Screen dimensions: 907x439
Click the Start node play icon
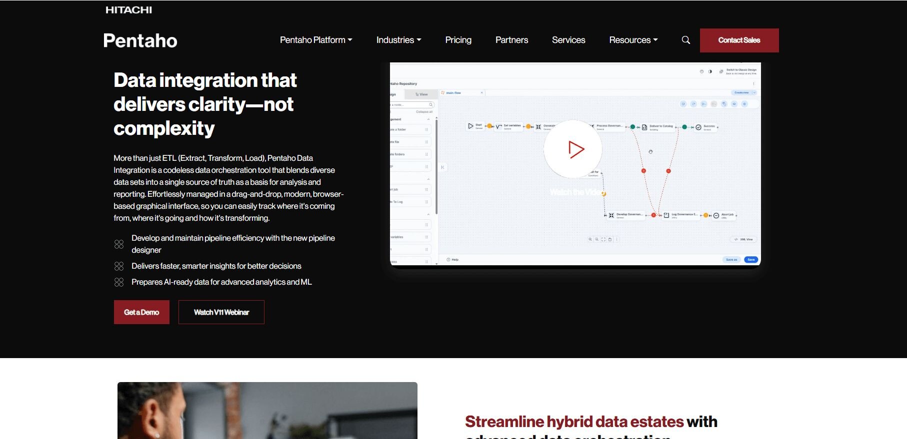pyautogui.click(x=470, y=126)
